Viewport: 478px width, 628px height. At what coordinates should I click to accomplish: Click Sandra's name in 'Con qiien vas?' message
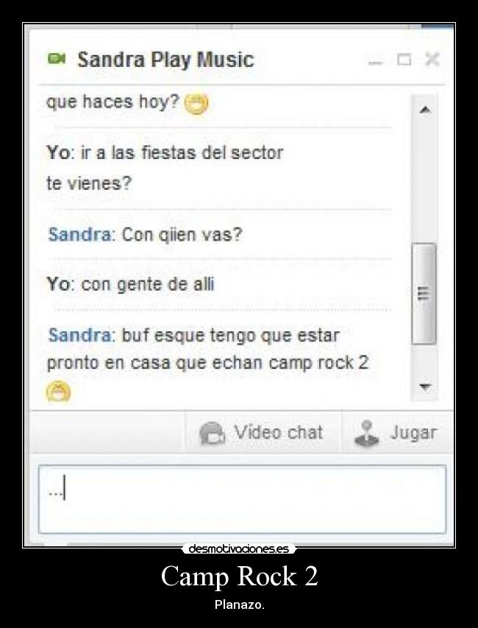[79, 234]
